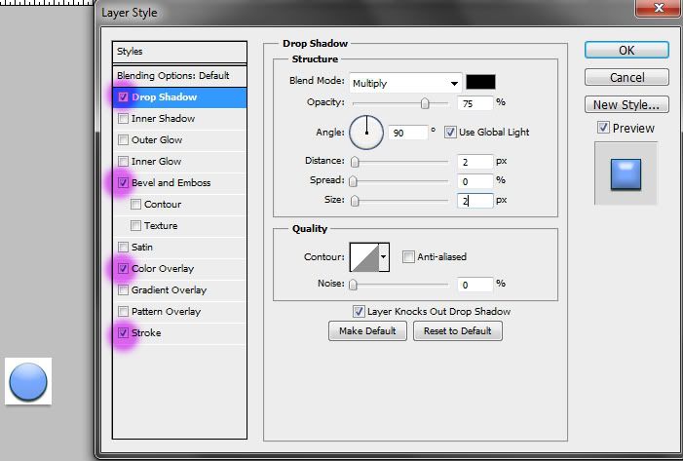The width and height of the screenshot is (683, 461).
Task: Click the Size value field
Action: coord(475,201)
